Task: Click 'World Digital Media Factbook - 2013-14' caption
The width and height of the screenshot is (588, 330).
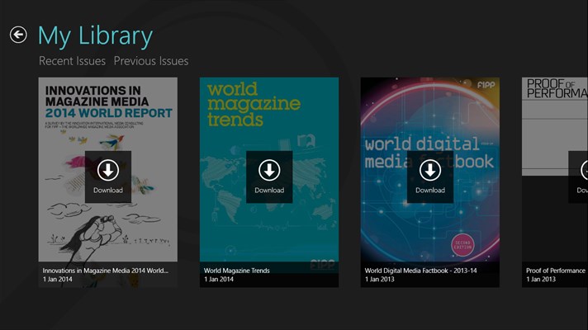Action: pos(420,271)
